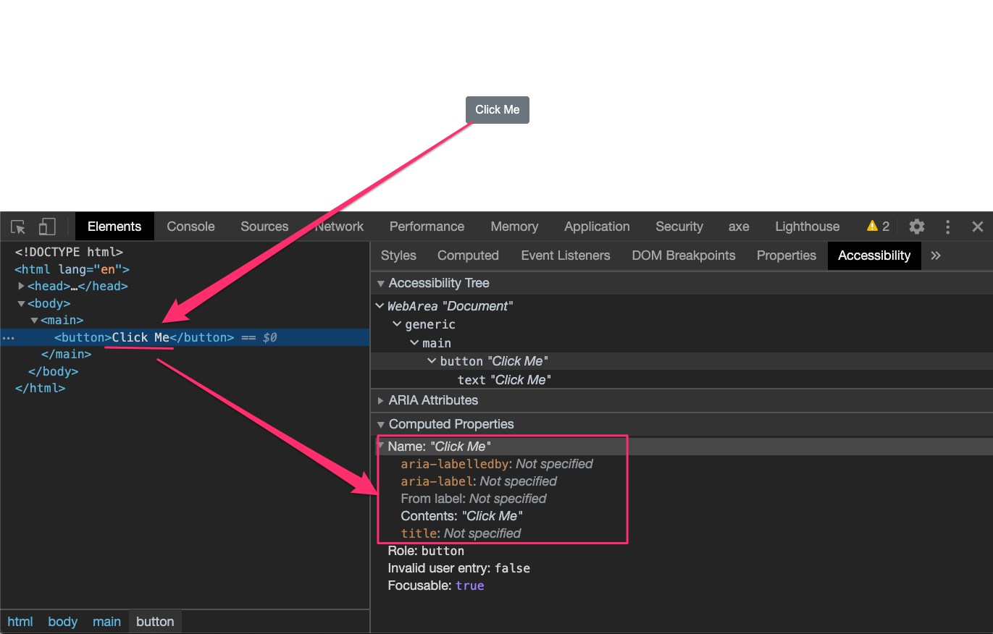Image resolution: width=993 pixels, height=634 pixels.
Task: Activate the inspect element picker icon
Action: coord(19,227)
